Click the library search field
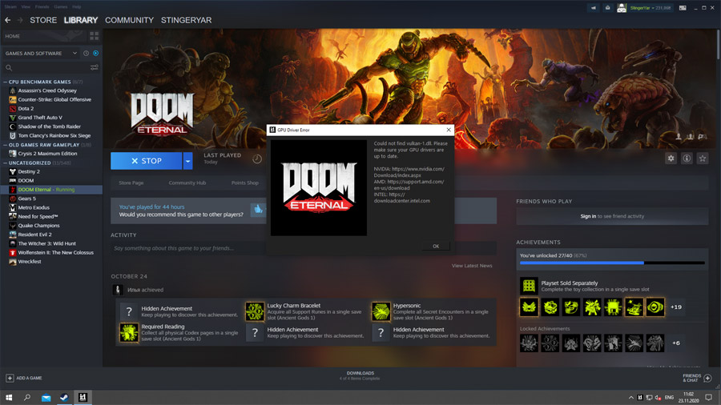The height and width of the screenshot is (405, 721). (x=46, y=67)
